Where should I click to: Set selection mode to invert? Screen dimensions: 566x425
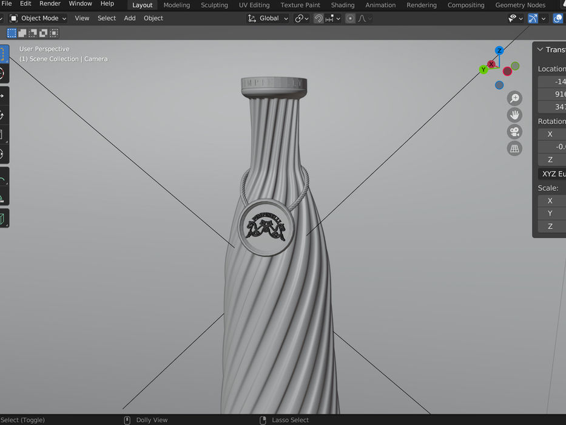(43, 33)
